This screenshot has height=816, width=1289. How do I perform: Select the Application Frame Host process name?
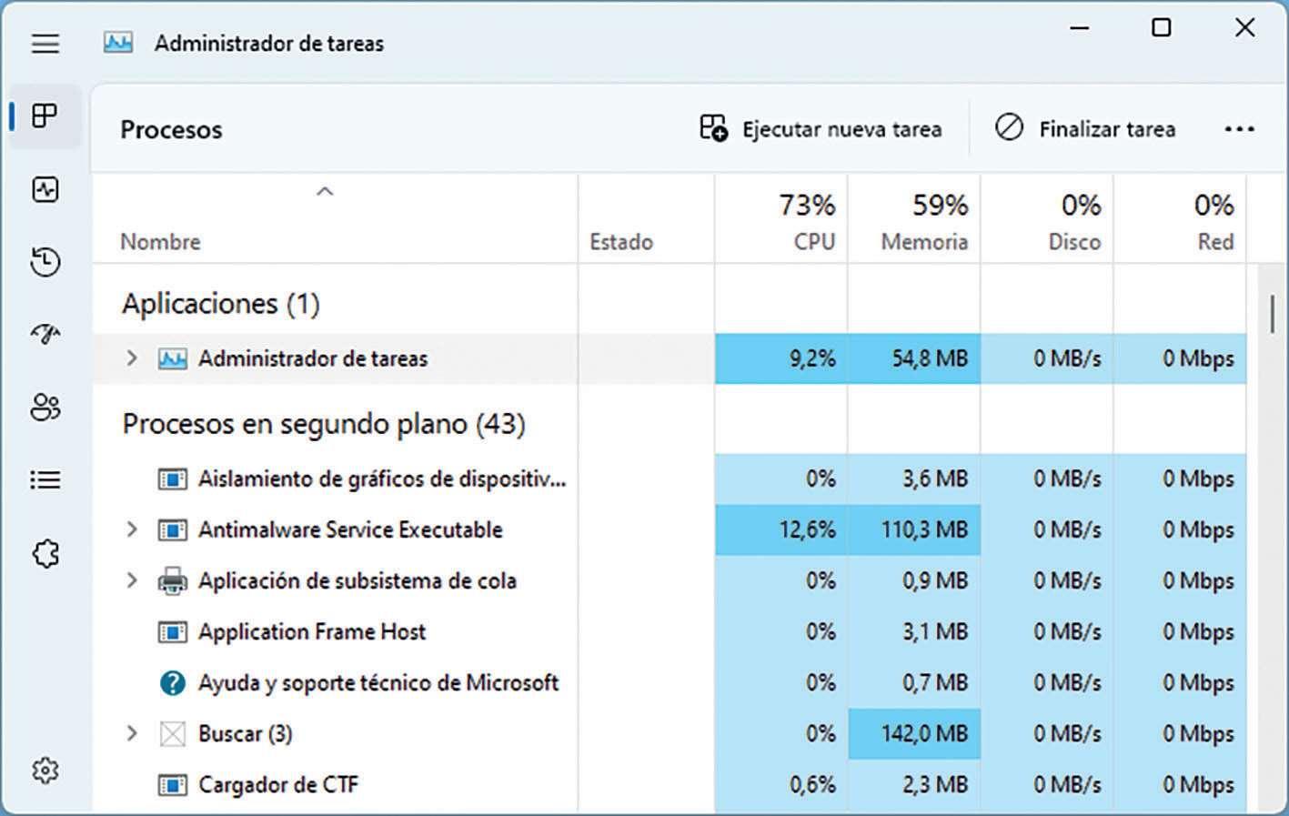(x=312, y=631)
